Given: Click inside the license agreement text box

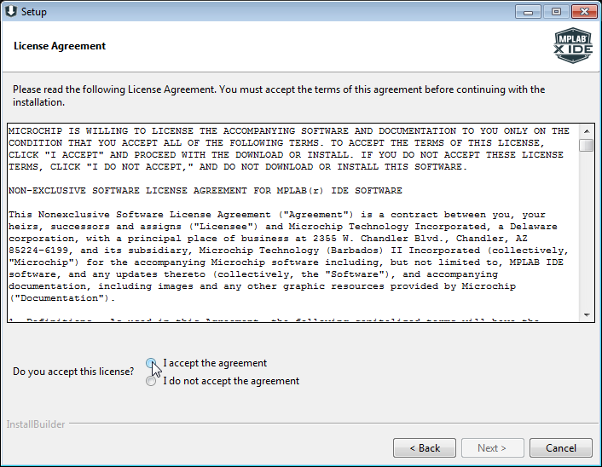Looking at the screenshot, I should (x=290, y=223).
